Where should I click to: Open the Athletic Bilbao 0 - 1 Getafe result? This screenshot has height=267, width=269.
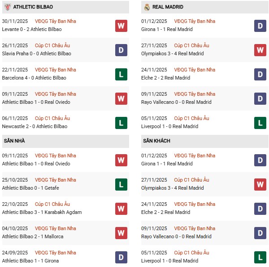click(30, 188)
